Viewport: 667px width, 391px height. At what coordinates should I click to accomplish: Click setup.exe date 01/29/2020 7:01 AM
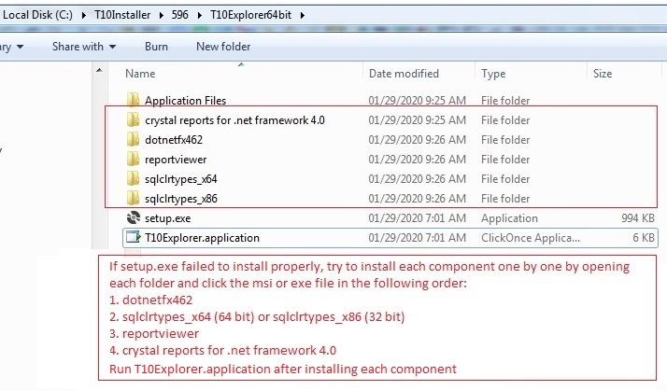point(417,218)
